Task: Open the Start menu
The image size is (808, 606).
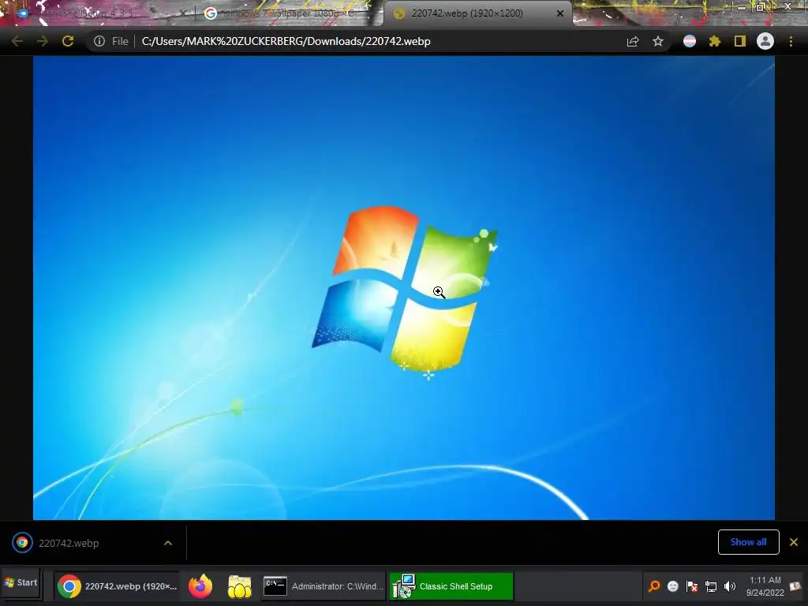Action: [x=21, y=583]
